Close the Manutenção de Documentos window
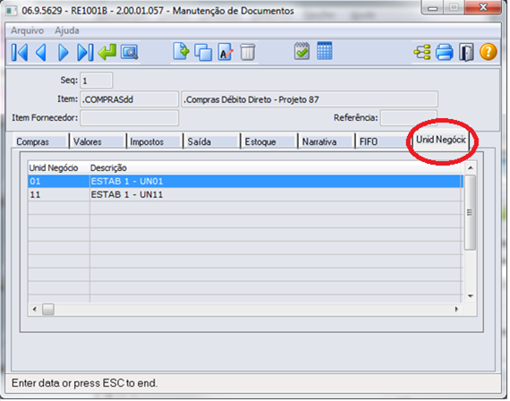 point(483,7)
